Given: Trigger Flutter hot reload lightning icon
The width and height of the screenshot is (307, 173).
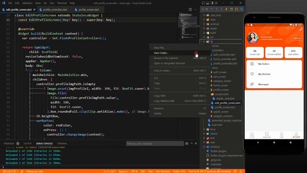Looking at the screenshot, I should pos(226,9).
